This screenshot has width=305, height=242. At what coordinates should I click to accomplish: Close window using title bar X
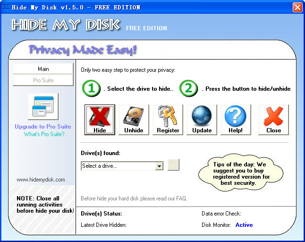pyautogui.click(x=297, y=8)
